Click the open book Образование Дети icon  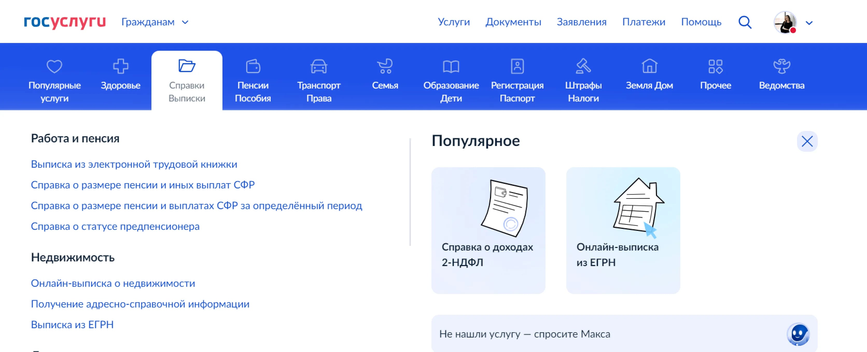point(451,67)
